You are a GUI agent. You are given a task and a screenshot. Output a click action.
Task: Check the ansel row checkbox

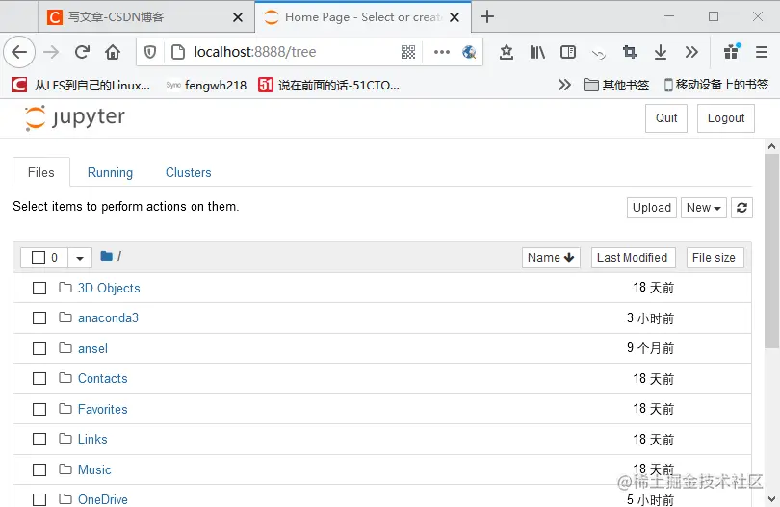pyautogui.click(x=39, y=349)
